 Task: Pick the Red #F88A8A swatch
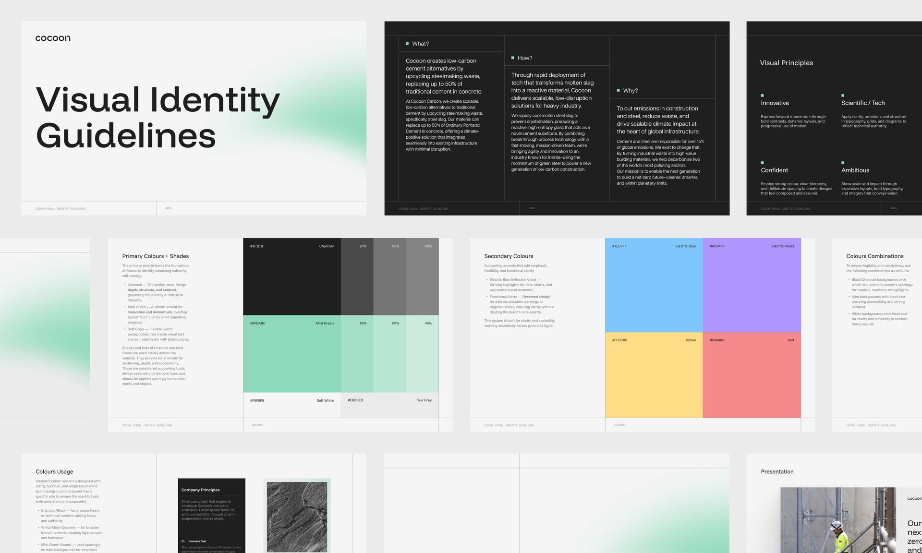[x=752, y=375]
